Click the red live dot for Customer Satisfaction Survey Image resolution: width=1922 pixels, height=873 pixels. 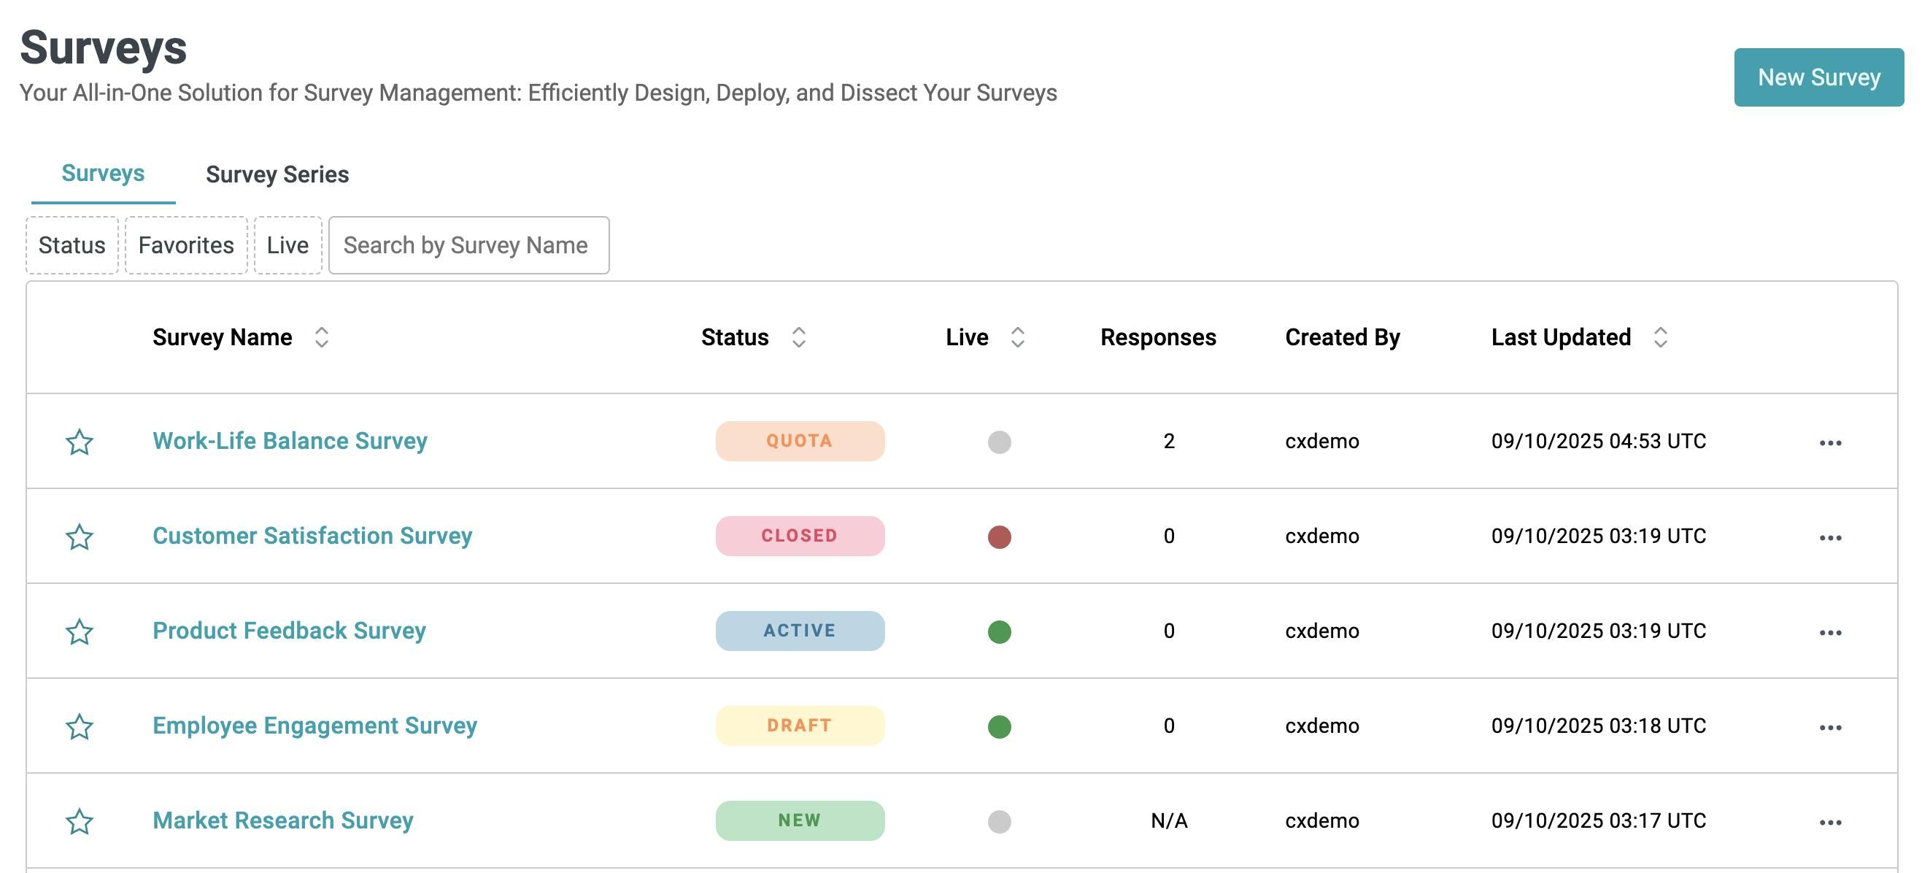999,537
